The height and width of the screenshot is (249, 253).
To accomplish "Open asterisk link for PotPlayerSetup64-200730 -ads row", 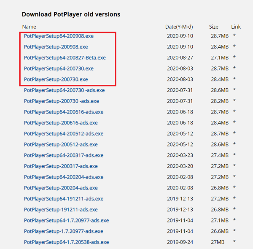I will point(234,89).
